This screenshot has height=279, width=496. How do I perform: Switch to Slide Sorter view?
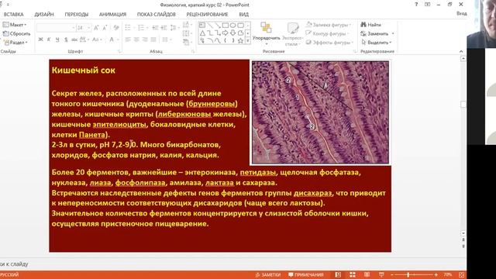pyautogui.click(x=353, y=274)
